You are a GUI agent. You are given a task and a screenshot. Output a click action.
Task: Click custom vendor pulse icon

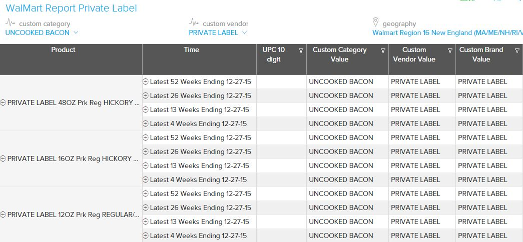pos(194,22)
